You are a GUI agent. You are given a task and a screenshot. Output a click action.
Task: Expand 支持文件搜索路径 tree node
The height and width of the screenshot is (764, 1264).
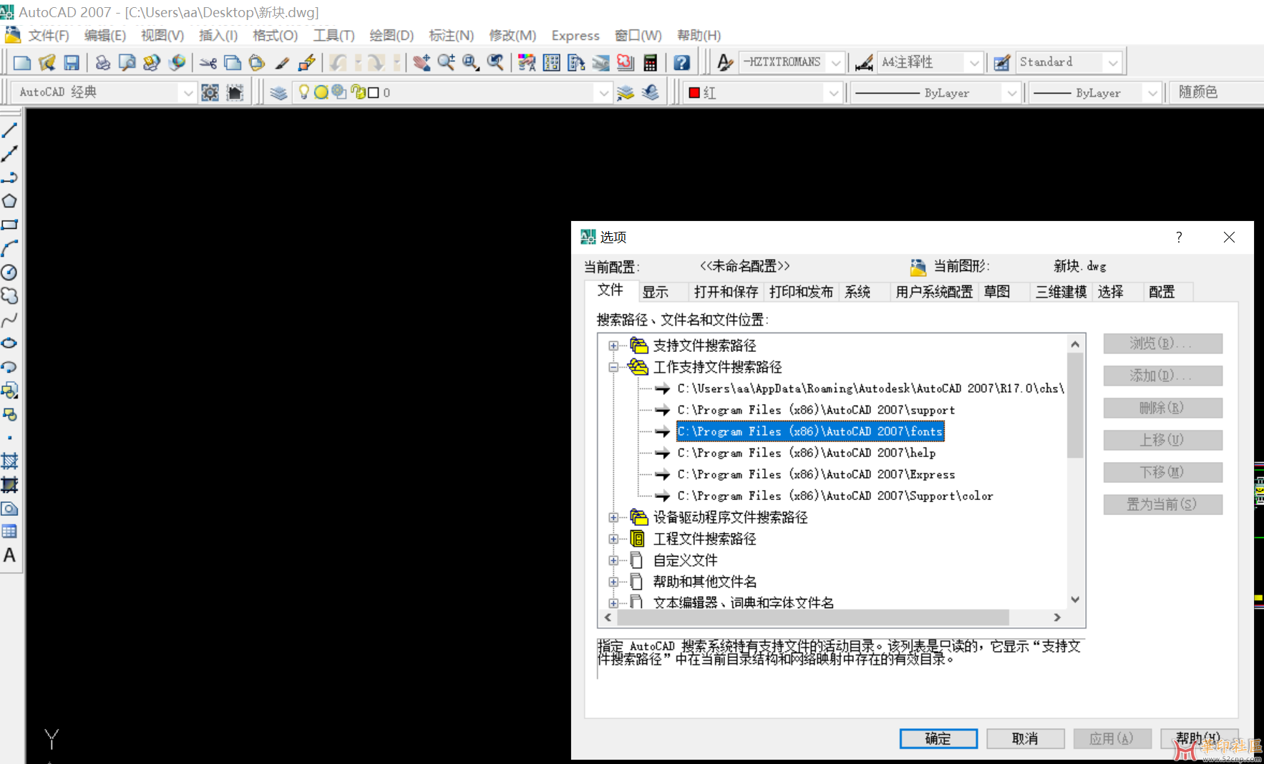pos(613,346)
